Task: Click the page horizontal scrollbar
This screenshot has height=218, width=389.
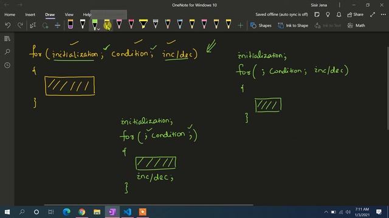Action: (x=148, y=205)
